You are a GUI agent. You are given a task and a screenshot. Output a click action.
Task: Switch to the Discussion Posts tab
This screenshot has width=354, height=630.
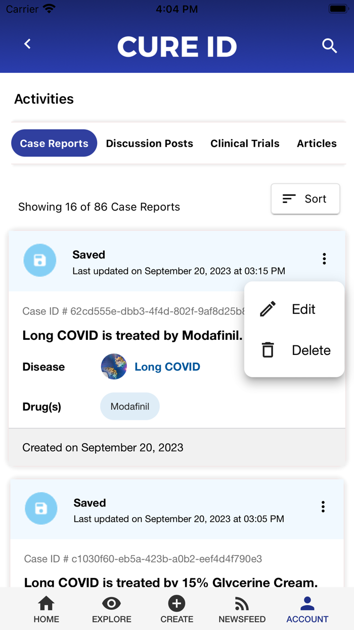tap(149, 143)
